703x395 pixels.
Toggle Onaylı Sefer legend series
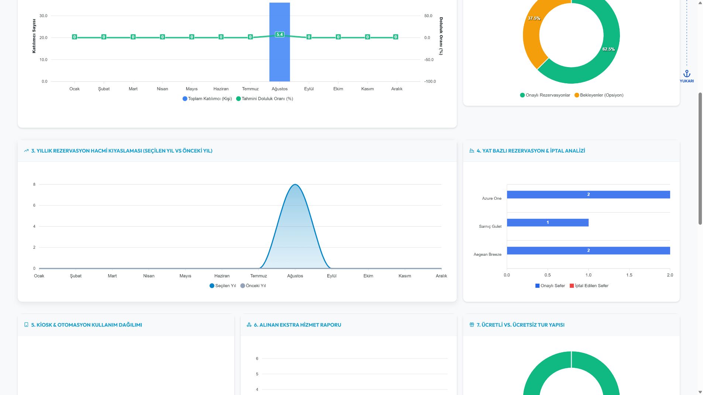click(550, 286)
